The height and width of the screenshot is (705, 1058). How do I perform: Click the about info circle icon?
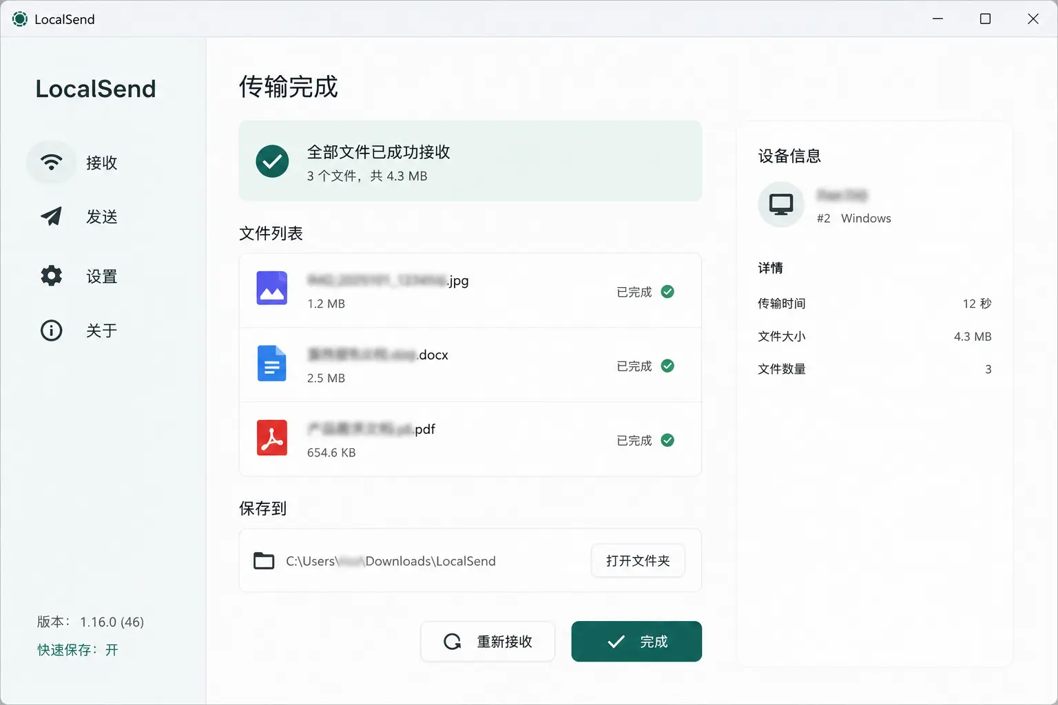52,330
